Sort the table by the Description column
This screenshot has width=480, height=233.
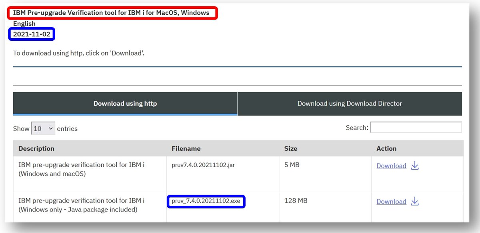[36, 148]
